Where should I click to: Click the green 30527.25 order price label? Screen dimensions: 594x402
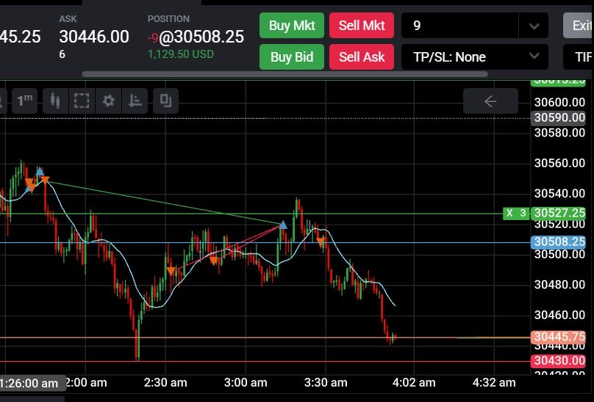[x=559, y=213]
